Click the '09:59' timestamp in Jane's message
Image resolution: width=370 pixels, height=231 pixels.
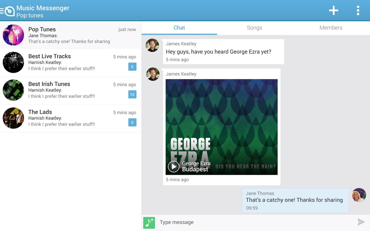pos(252,208)
